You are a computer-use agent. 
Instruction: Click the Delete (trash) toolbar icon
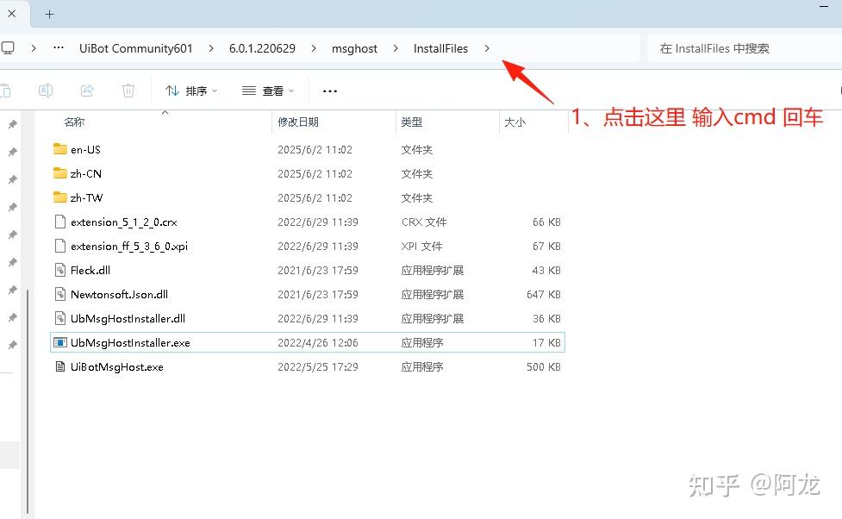[x=128, y=91]
